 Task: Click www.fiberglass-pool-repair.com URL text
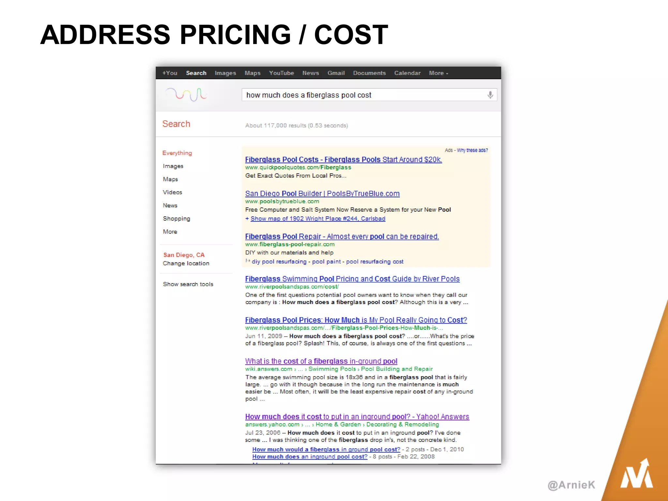290,244
